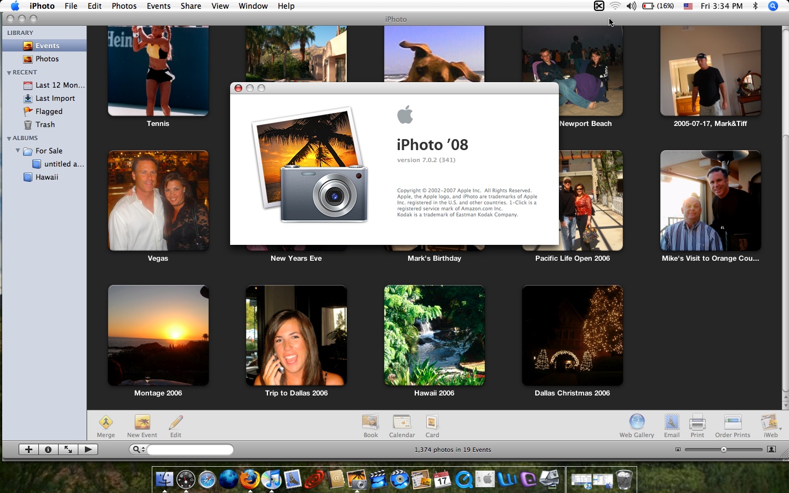
Task: Collapse the ALBUMS sidebar section
Action: click(9, 139)
